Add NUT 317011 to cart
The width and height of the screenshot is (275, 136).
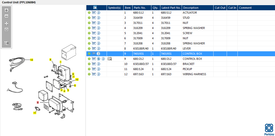pyautogui.click(x=94, y=23)
